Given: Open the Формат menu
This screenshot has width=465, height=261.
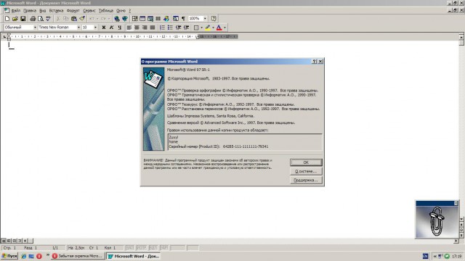Looking at the screenshot, I should tap(73, 11).
